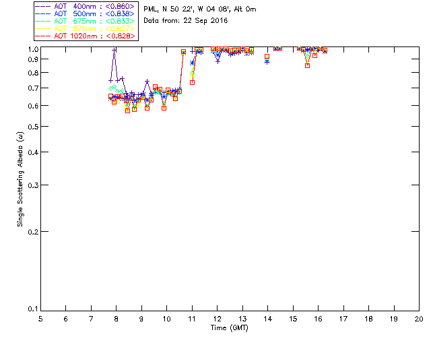431x345 pixels.
Task: Click the PML station location header text
Action: tap(200, 9)
